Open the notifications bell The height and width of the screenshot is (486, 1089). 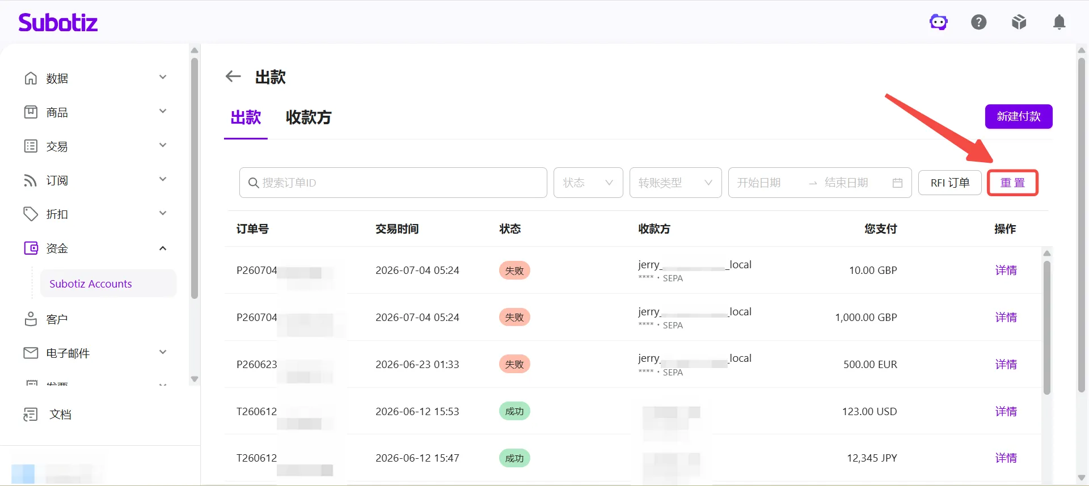click(x=1059, y=22)
